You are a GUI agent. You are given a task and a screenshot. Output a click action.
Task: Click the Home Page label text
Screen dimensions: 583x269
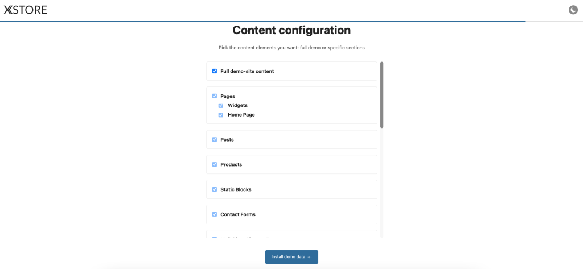click(x=241, y=115)
